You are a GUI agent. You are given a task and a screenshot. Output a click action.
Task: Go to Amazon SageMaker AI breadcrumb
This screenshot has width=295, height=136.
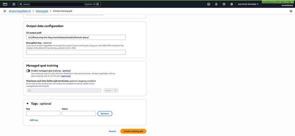(x=20, y=11)
